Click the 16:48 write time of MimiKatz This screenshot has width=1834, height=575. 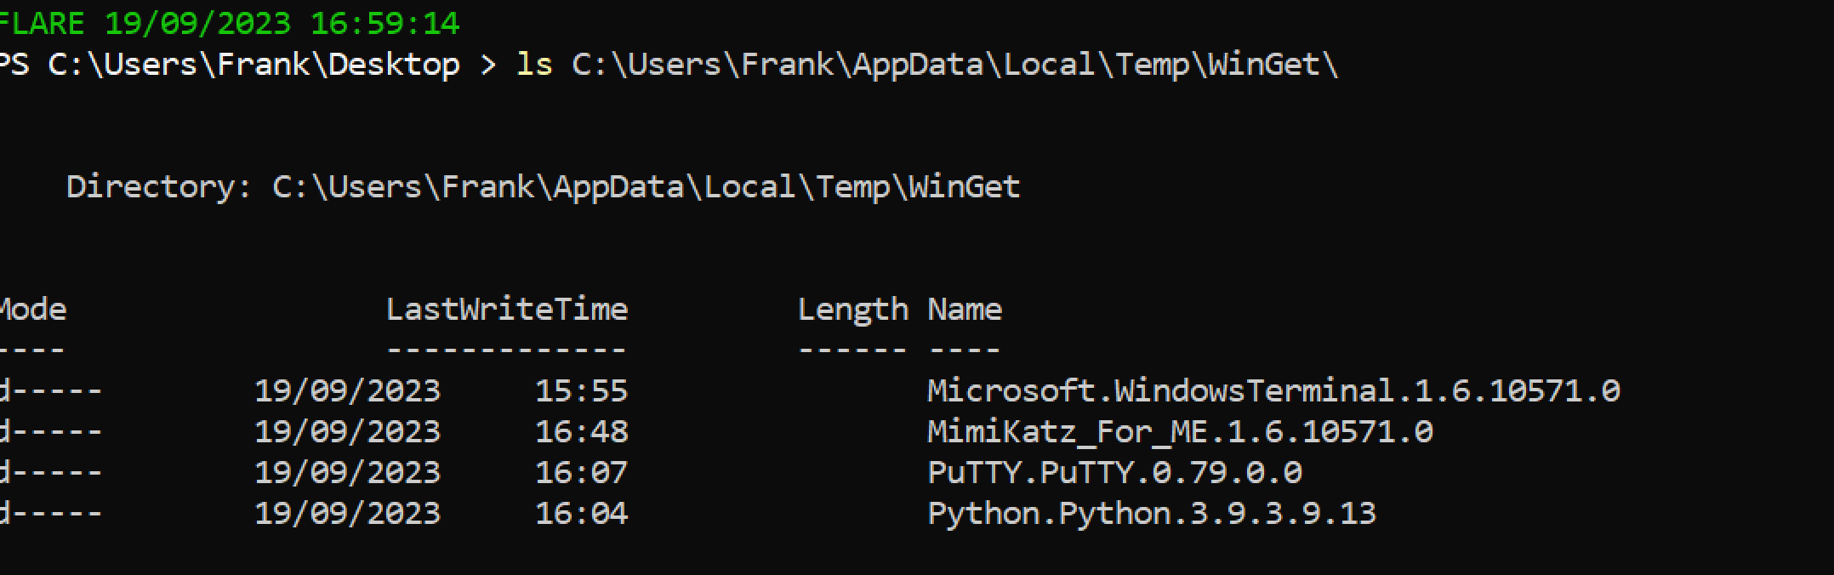(x=581, y=431)
